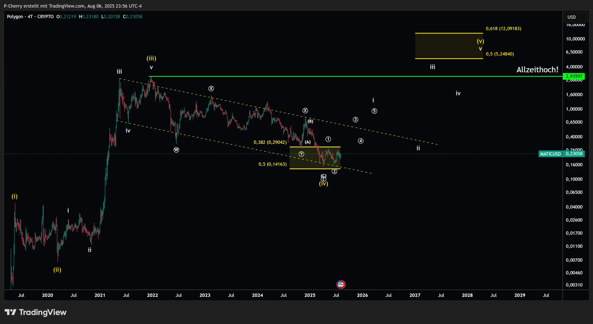Click the 0,00310 price axis level

point(574,285)
